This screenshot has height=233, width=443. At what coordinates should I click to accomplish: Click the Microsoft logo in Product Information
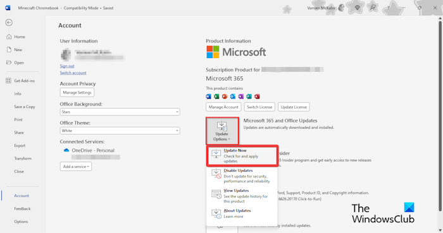(x=236, y=52)
